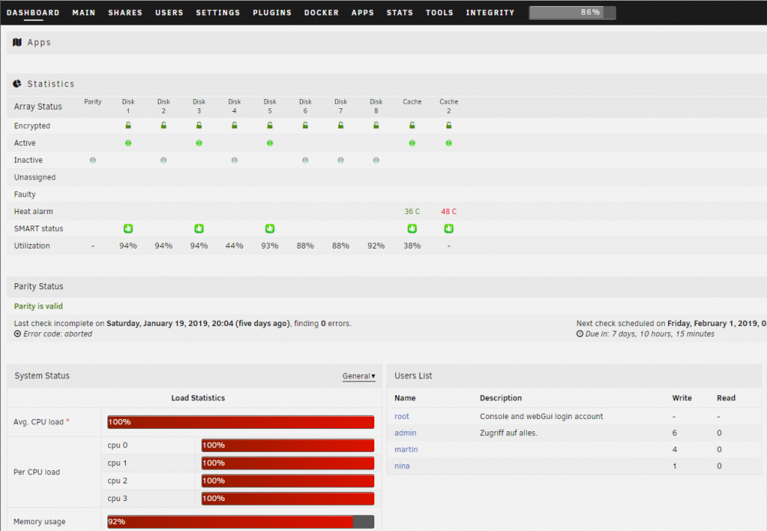767x531 pixels.
Task: Open the root user link
Action: (x=402, y=417)
